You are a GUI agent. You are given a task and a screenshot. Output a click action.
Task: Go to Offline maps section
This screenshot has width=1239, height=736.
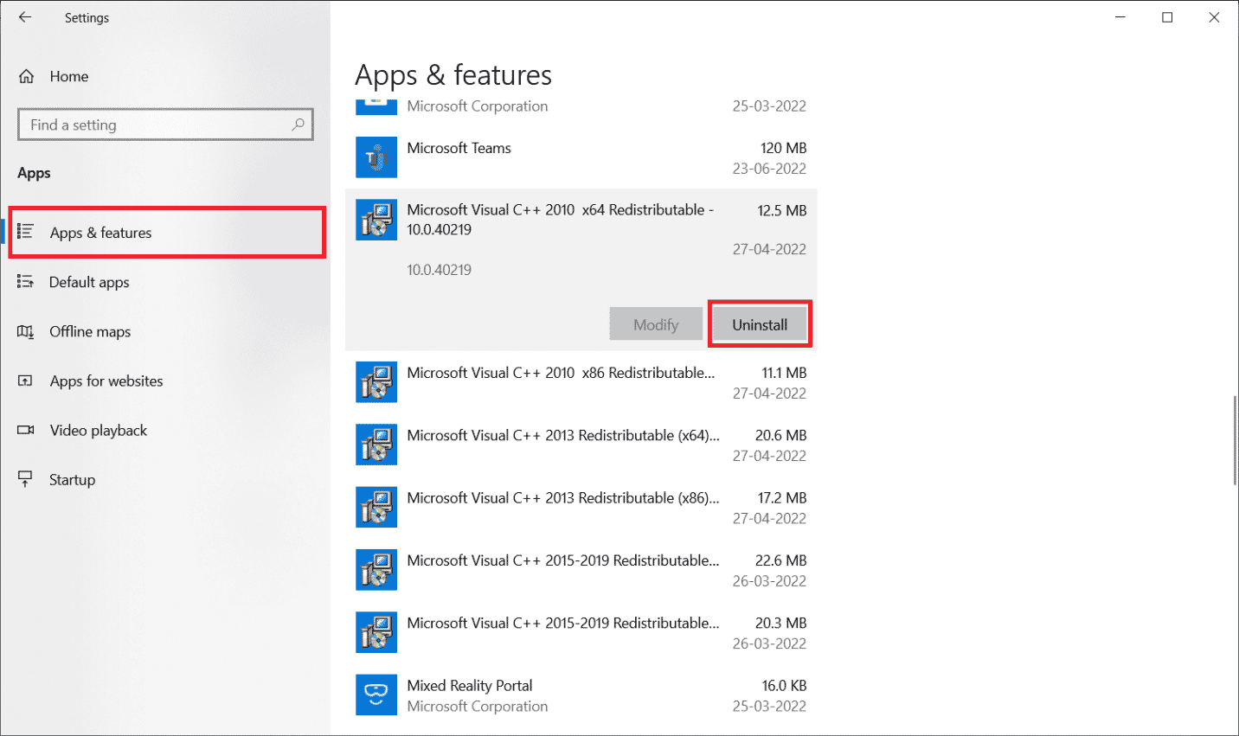[x=165, y=331]
